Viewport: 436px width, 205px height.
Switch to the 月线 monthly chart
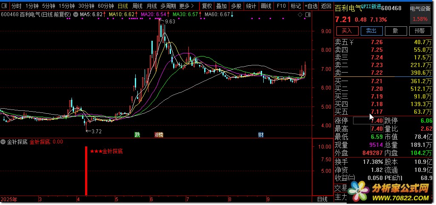pyautogui.click(x=151, y=6)
